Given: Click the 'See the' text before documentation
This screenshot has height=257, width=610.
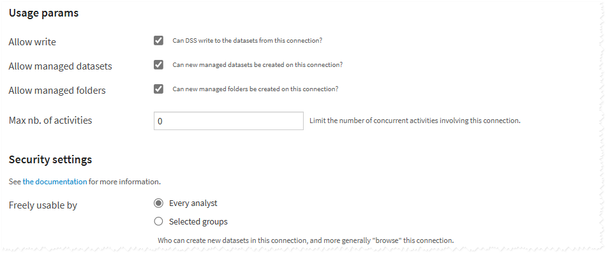Looking at the screenshot, I should 21,182.
